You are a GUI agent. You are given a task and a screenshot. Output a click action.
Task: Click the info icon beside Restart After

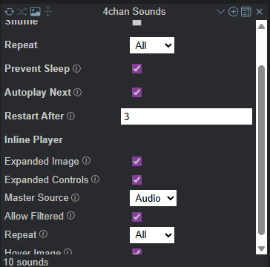point(70,116)
